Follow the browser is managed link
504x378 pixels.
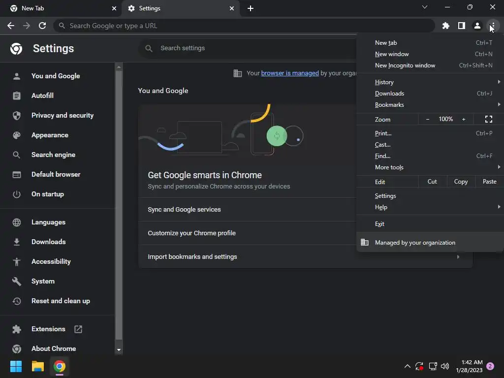coord(289,73)
